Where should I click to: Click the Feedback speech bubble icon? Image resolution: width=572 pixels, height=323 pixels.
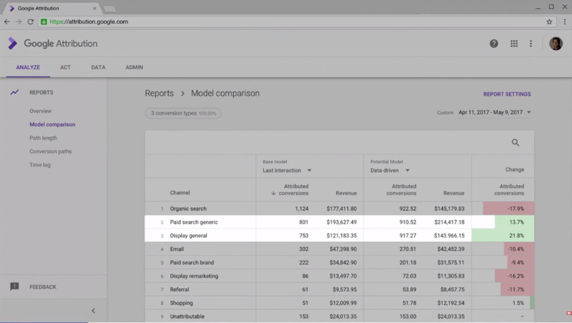(15, 287)
